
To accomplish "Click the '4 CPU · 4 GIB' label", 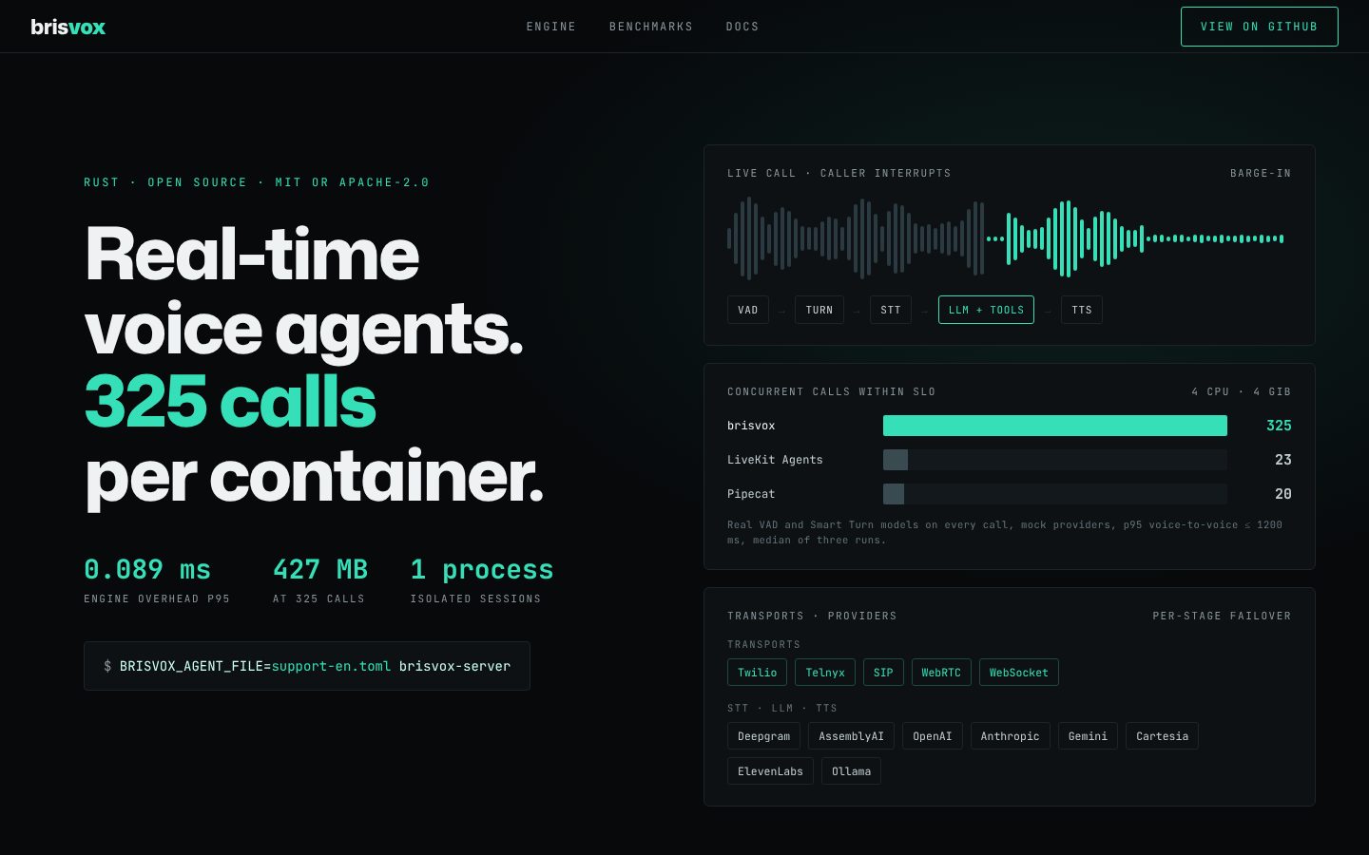I will point(1241,391).
